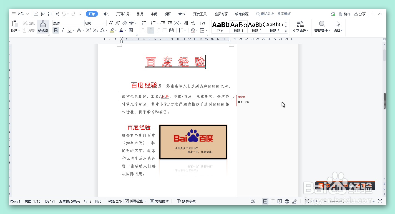This screenshot has width=395, height=214.
Task: Open the 文字排版 dropdown
Action: click(300, 31)
